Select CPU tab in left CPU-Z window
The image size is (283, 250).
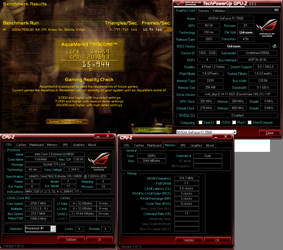tap(9, 145)
